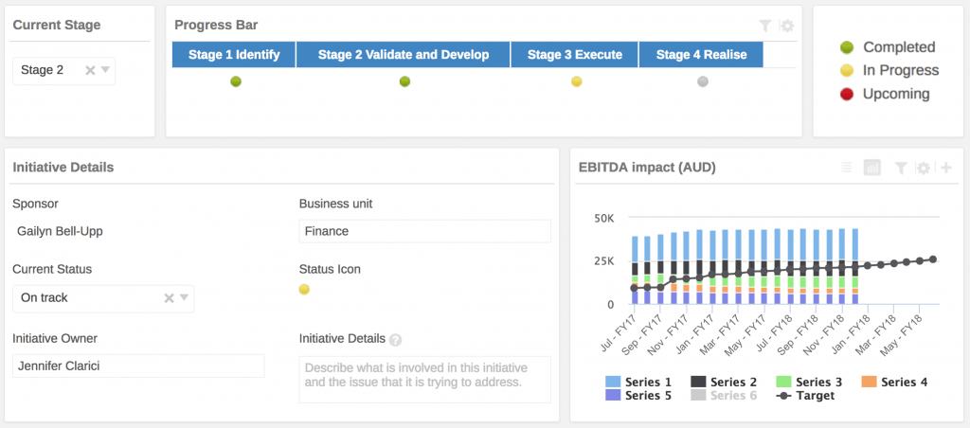Select Stage 4 Realise tab
This screenshot has height=428, width=970.
(700, 55)
